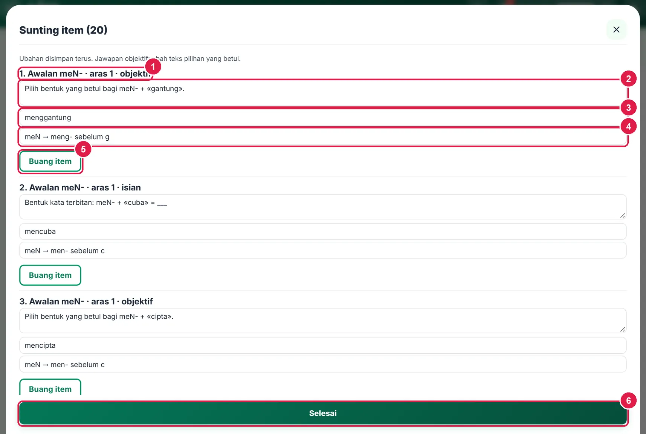Edit the explanation meN → meng- sebelum g
The width and height of the screenshot is (646, 434).
pos(323,137)
